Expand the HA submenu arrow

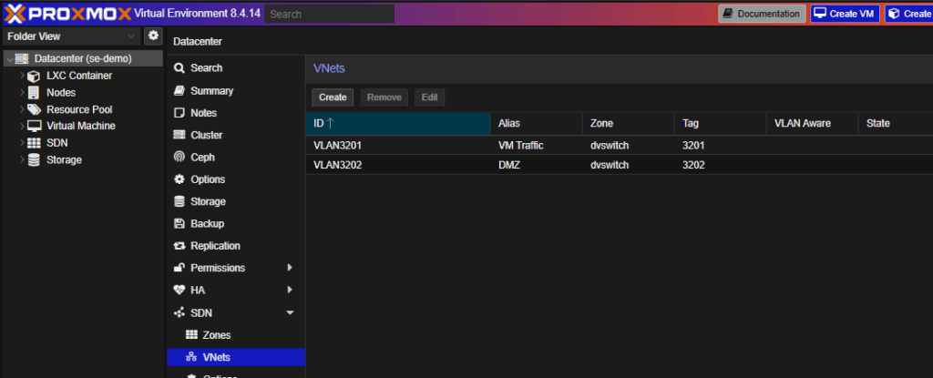point(290,290)
